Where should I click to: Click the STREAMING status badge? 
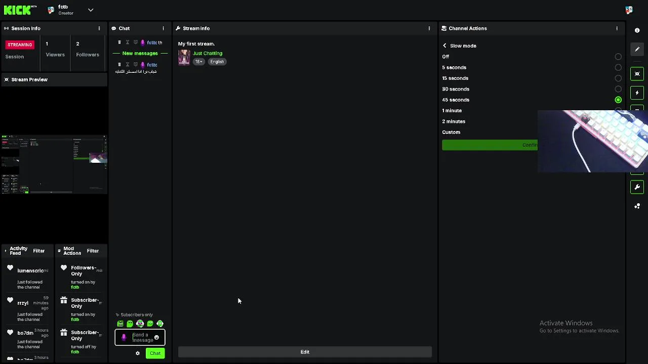point(20,44)
